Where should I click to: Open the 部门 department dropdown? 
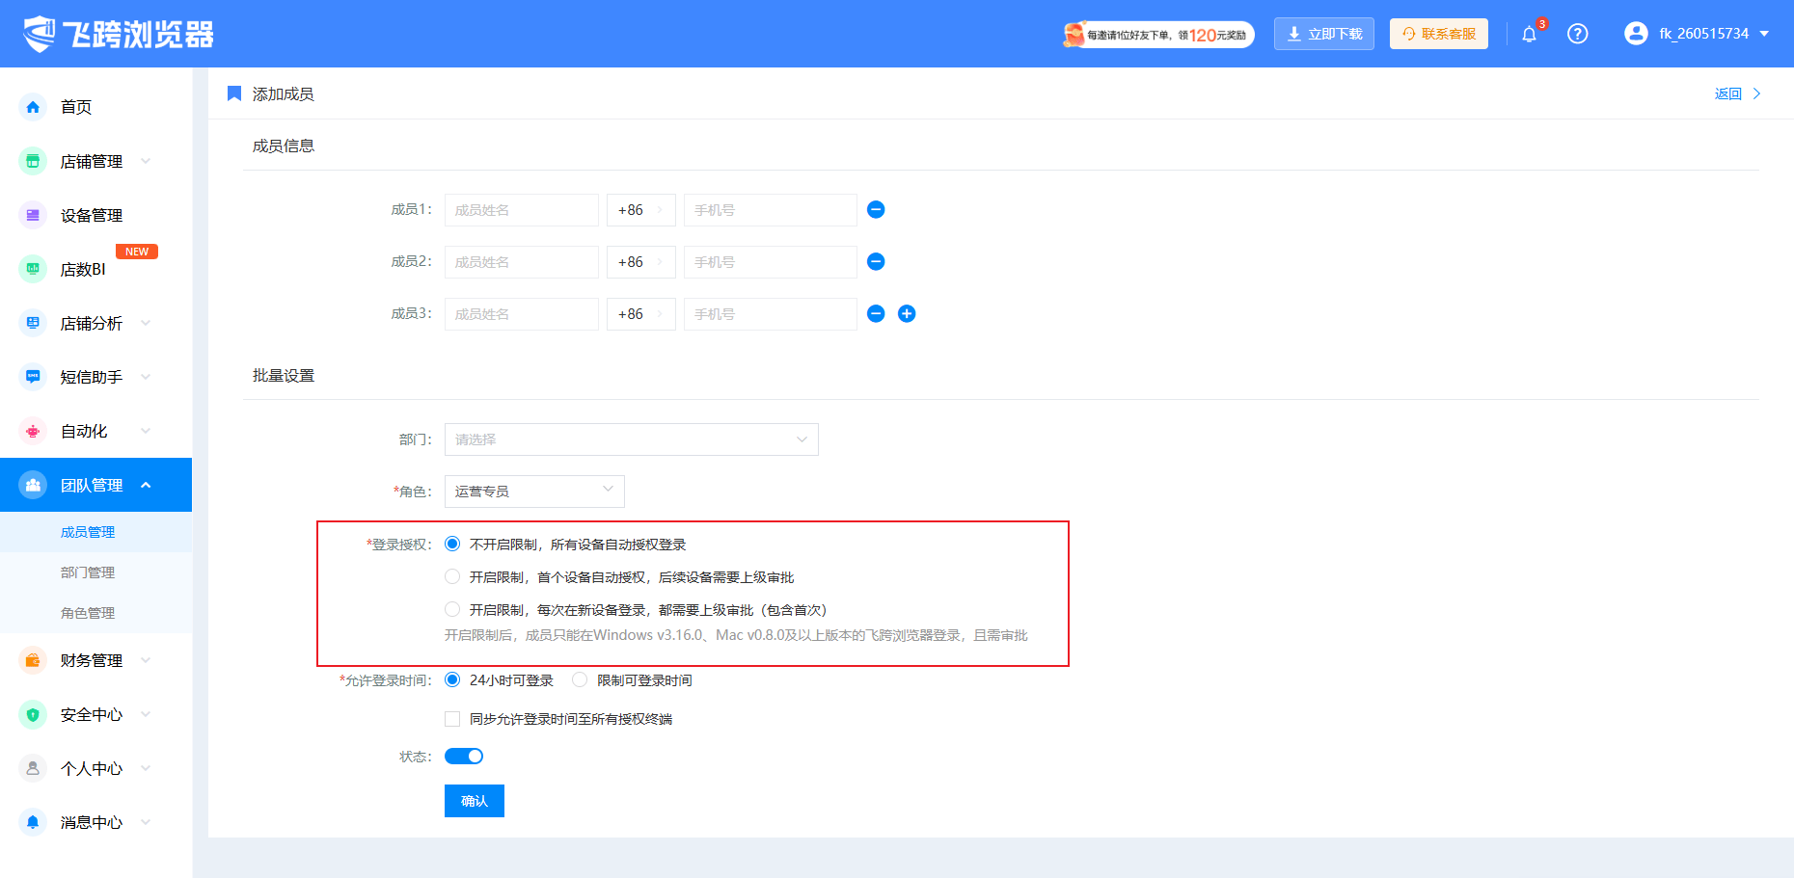point(632,439)
